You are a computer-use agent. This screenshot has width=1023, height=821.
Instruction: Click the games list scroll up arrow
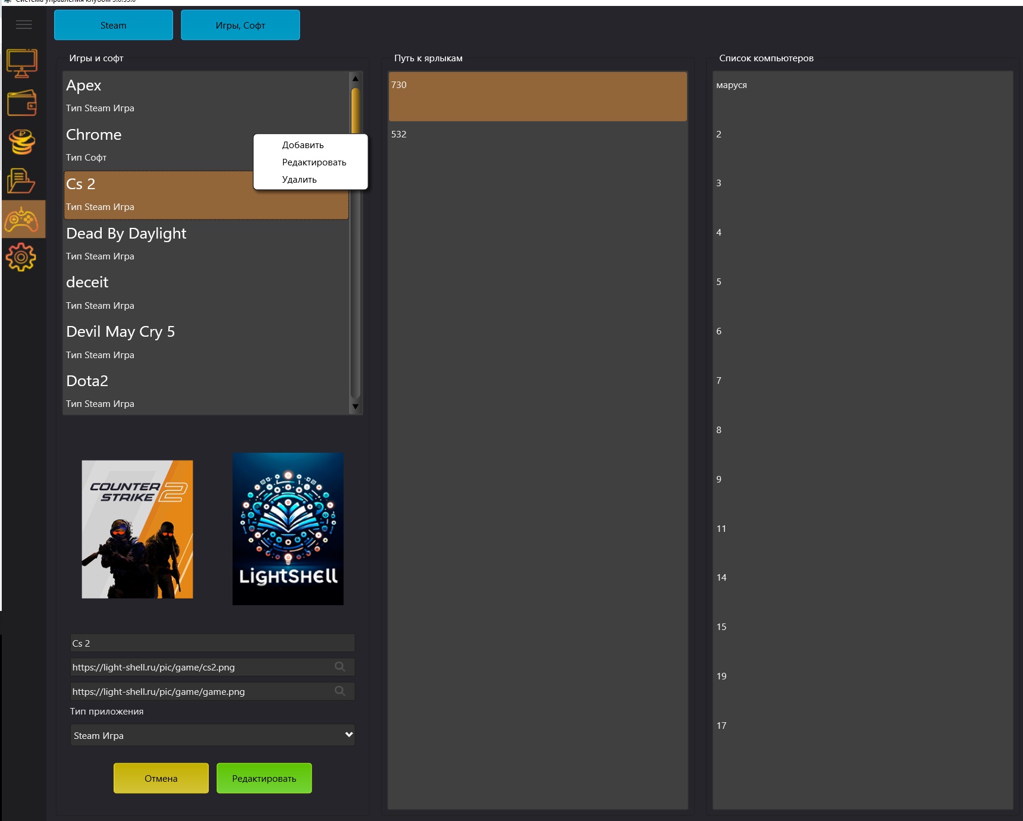[355, 79]
